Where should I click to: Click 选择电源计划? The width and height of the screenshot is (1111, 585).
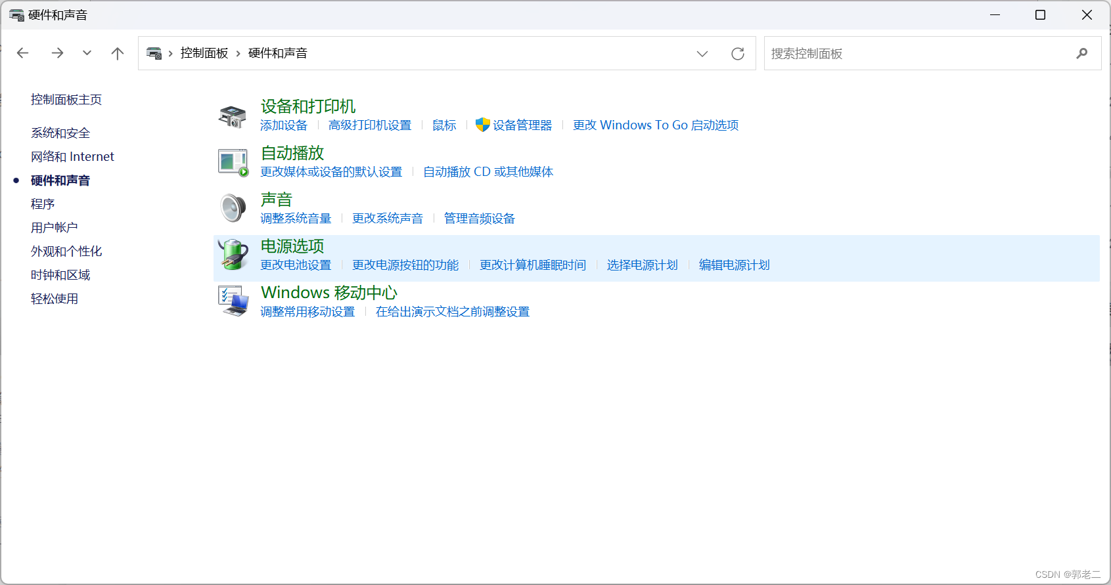click(x=643, y=265)
